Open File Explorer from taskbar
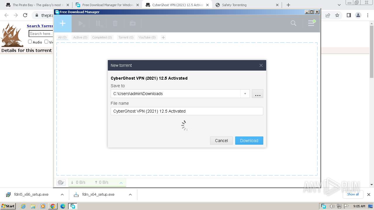 click(33, 206)
